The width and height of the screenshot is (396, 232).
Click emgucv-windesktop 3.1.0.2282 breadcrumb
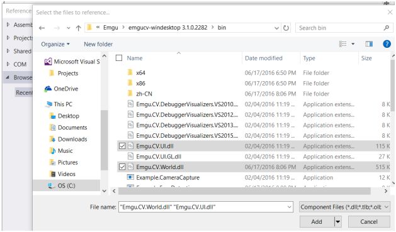167,28
